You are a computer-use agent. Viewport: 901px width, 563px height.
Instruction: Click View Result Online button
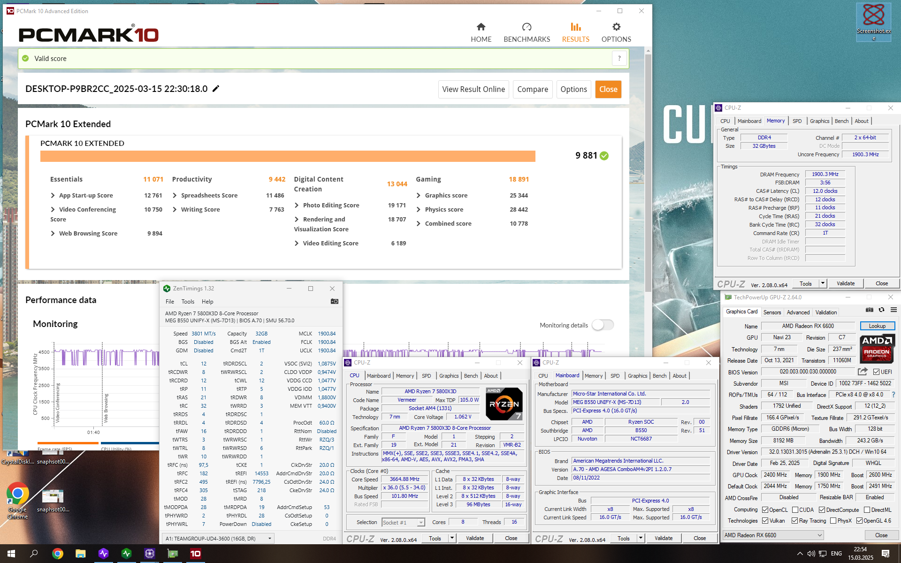tap(473, 89)
